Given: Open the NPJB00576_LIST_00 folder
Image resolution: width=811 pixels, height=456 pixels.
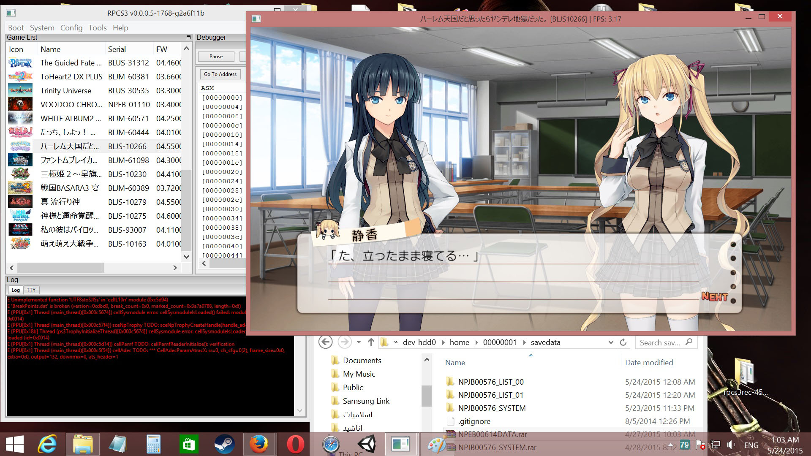Looking at the screenshot, I should coord(491,382).
